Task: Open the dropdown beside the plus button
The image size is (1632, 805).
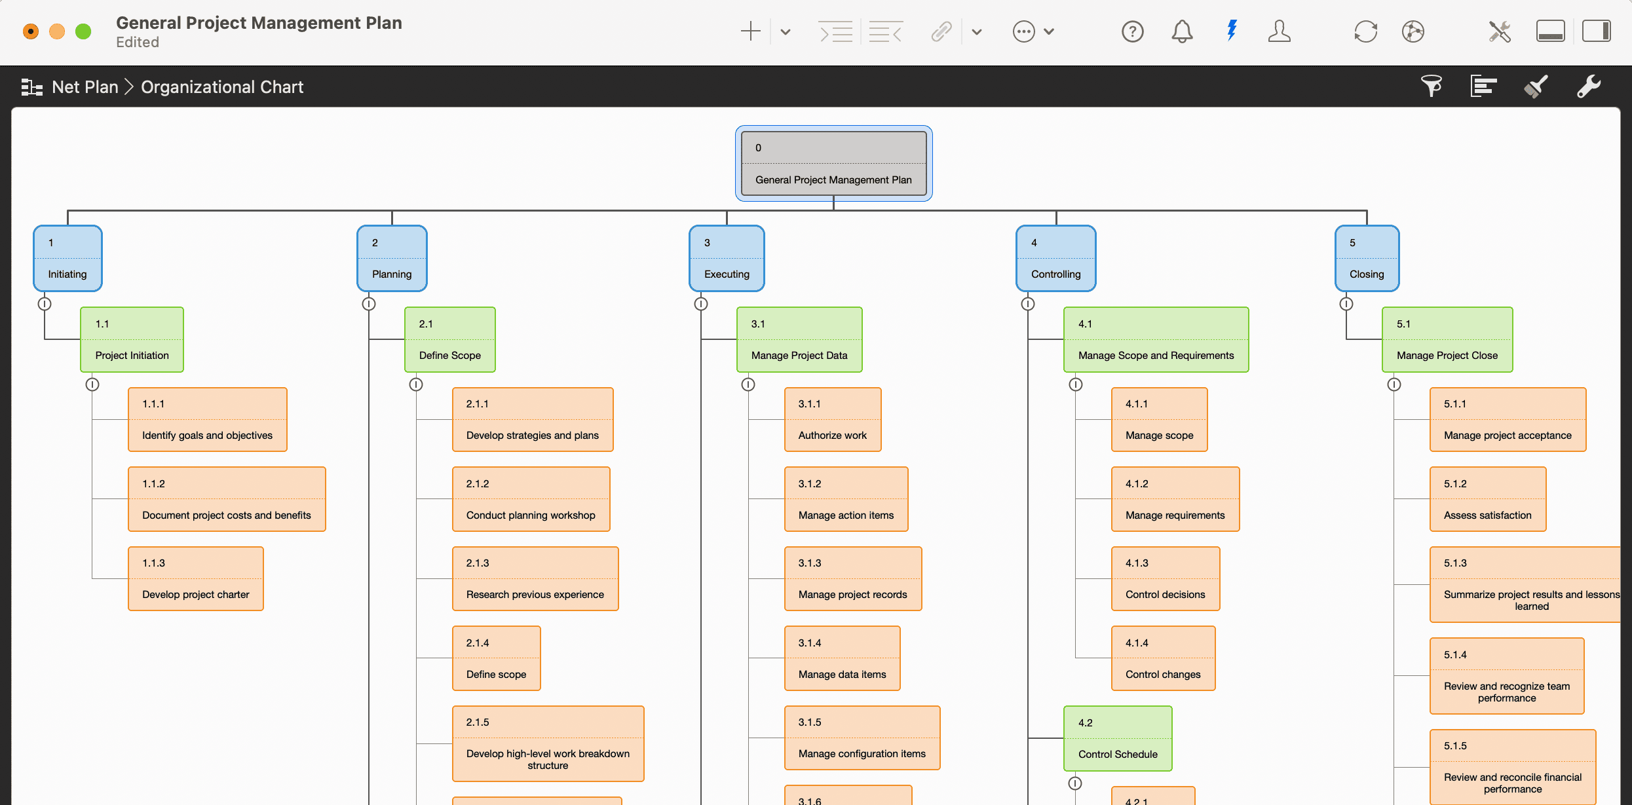Action: [785, 31]
